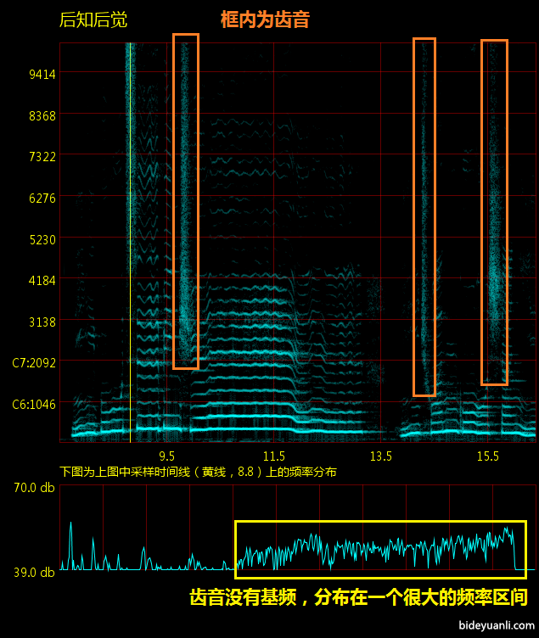539x638 pixels.
Task: Select the 13.5 time axis label
Action: 380,456
